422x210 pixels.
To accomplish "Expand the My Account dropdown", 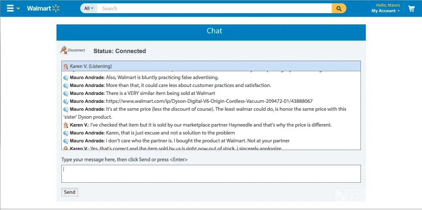I will (385, 11).
